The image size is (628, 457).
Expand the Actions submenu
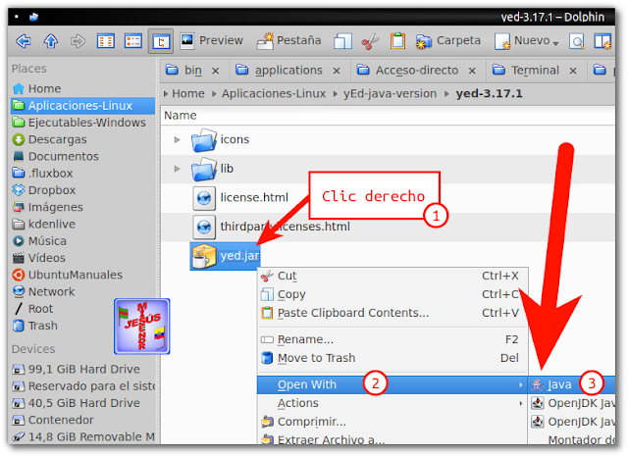(x=392, y=403)
